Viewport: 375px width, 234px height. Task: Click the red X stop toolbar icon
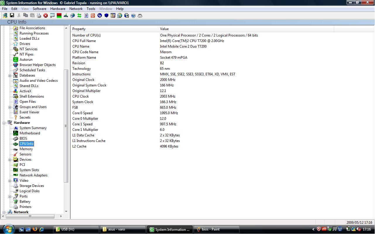coord(46,15)
